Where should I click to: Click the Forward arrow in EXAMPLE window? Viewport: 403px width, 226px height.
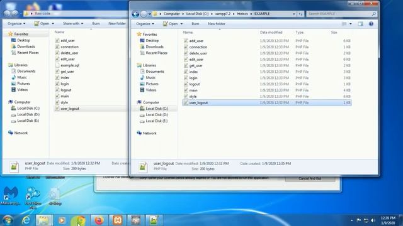point(144,14)
